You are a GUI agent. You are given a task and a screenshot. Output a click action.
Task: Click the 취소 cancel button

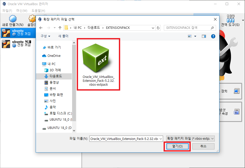(203, 146)
